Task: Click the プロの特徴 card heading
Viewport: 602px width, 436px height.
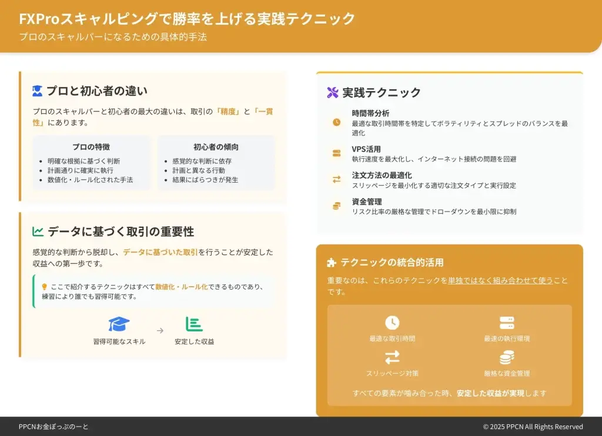Action: 91,147
